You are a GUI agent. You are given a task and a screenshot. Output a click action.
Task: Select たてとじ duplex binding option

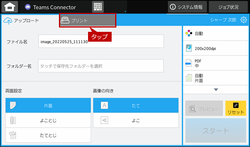(48, 135)
